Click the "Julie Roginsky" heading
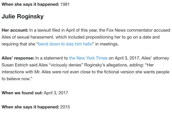 pos(23,16)
